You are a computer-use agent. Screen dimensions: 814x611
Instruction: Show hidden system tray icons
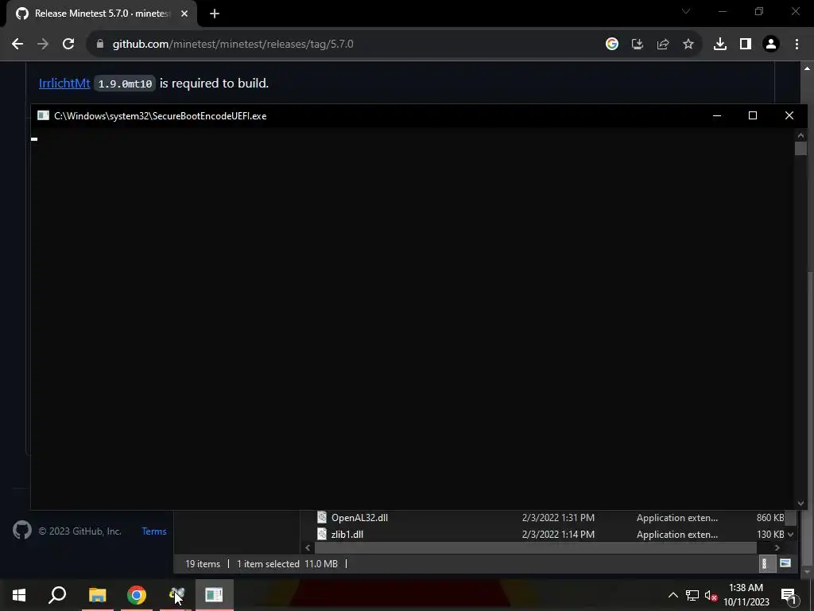(673, 595)
